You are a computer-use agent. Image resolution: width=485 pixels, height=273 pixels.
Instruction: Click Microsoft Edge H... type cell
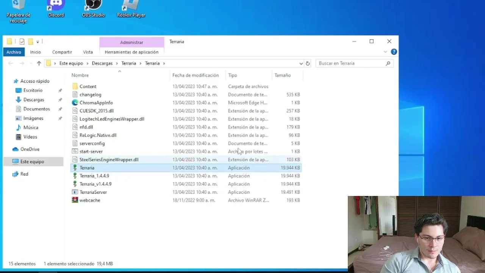(247, 103)
